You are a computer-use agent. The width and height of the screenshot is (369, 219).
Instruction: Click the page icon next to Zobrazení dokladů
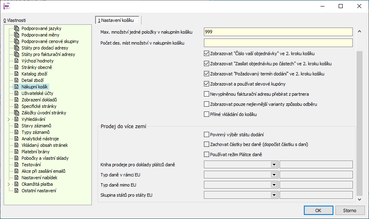[17, 100]
